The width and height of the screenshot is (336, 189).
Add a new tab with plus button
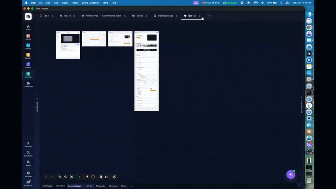(209, 16)
